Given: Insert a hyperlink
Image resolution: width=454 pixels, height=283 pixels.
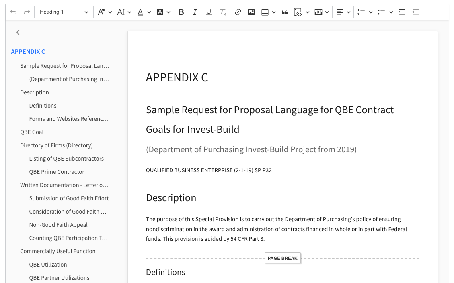Looking at the screenshot, I should (x=238, y=12).
